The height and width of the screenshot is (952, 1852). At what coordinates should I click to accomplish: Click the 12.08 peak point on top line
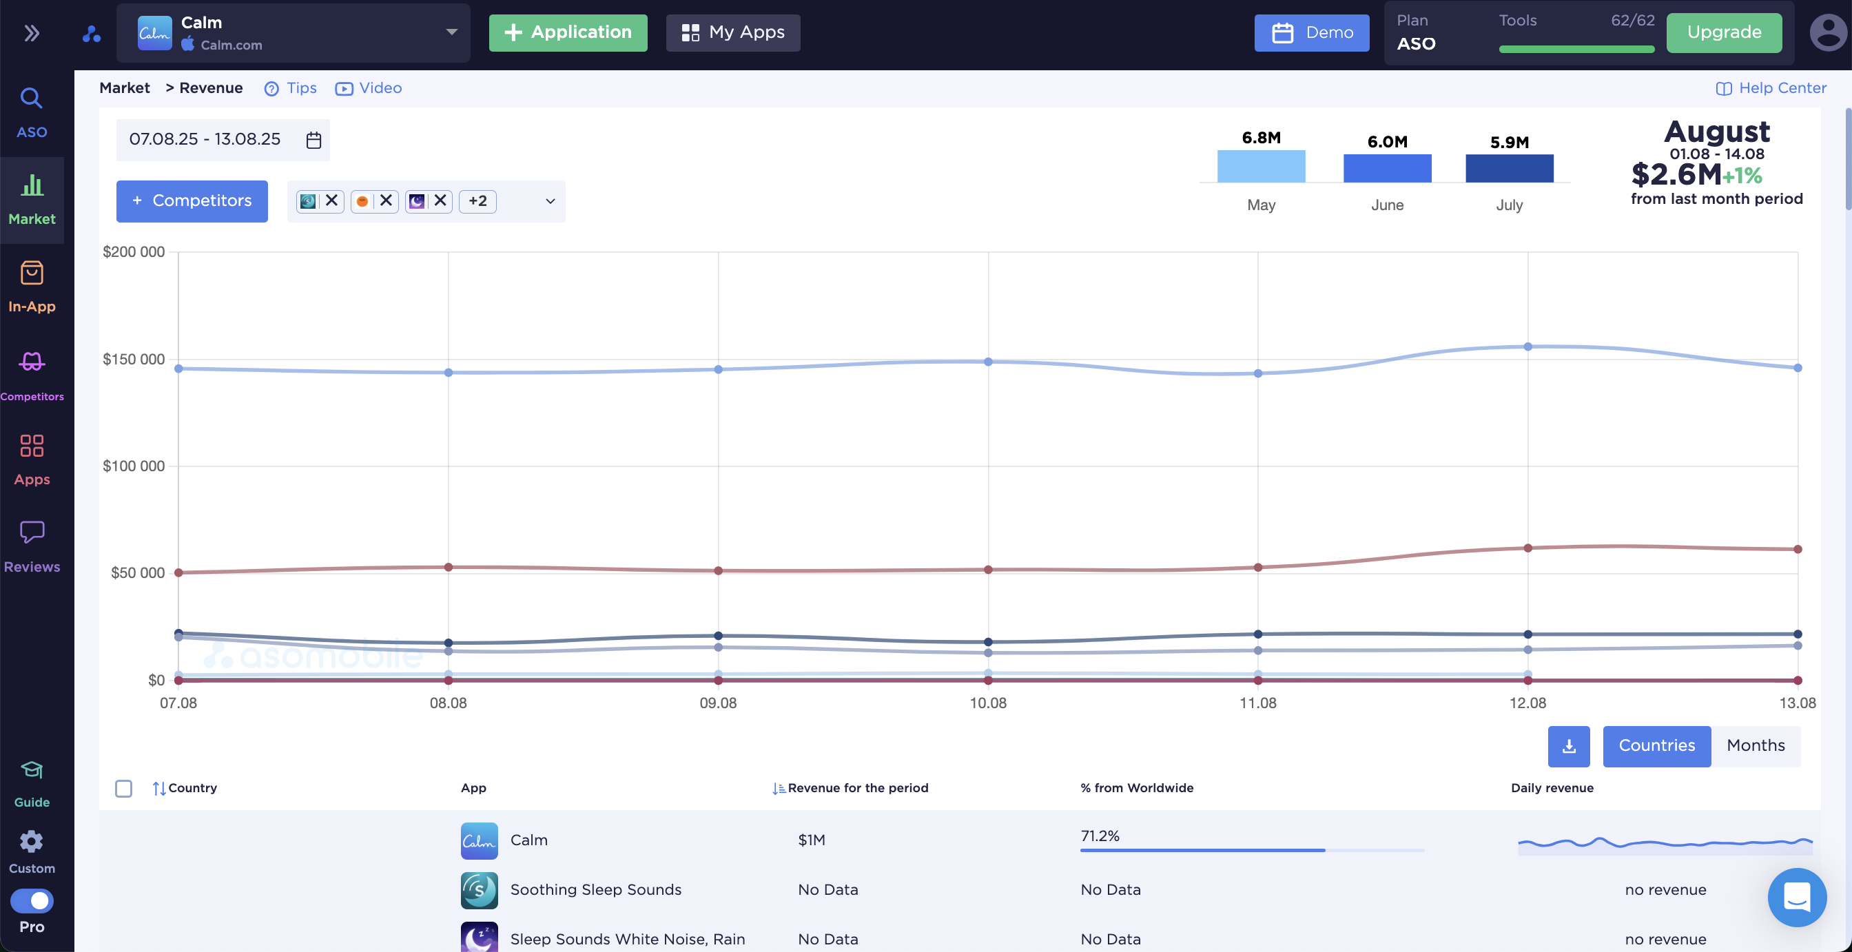pyautogui.click(x=1527, y=346)
